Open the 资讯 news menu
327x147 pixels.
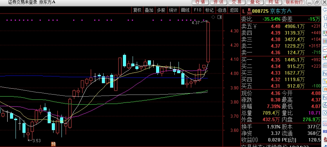tap(219, 2)
